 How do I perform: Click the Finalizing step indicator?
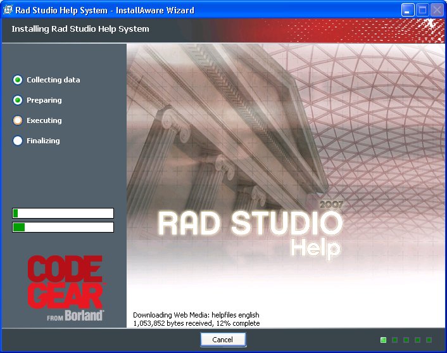point(18,141)
